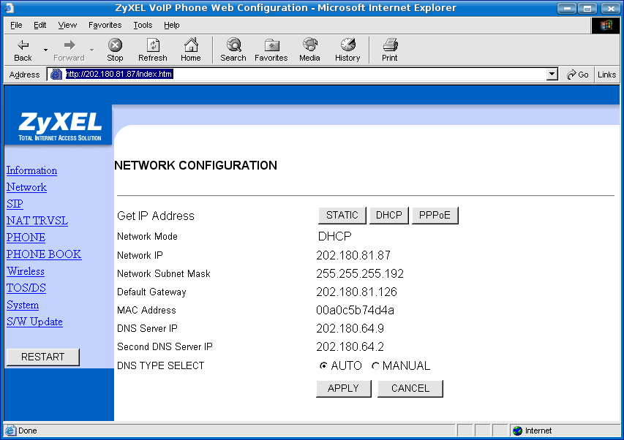The width and height of the screenshot is (624, 440).
Task: Open the Wireless link
Action: point(26,271)
